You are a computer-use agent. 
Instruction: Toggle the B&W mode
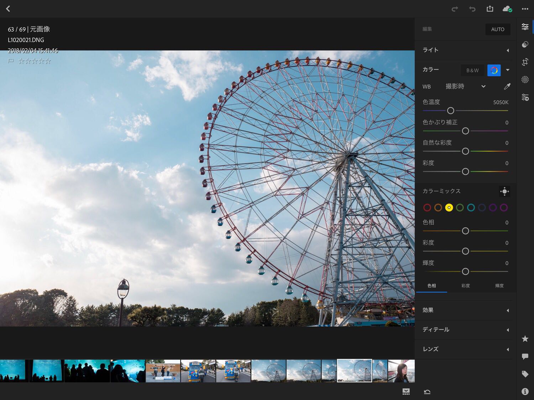pyautogui.click(x=472, y=70)
